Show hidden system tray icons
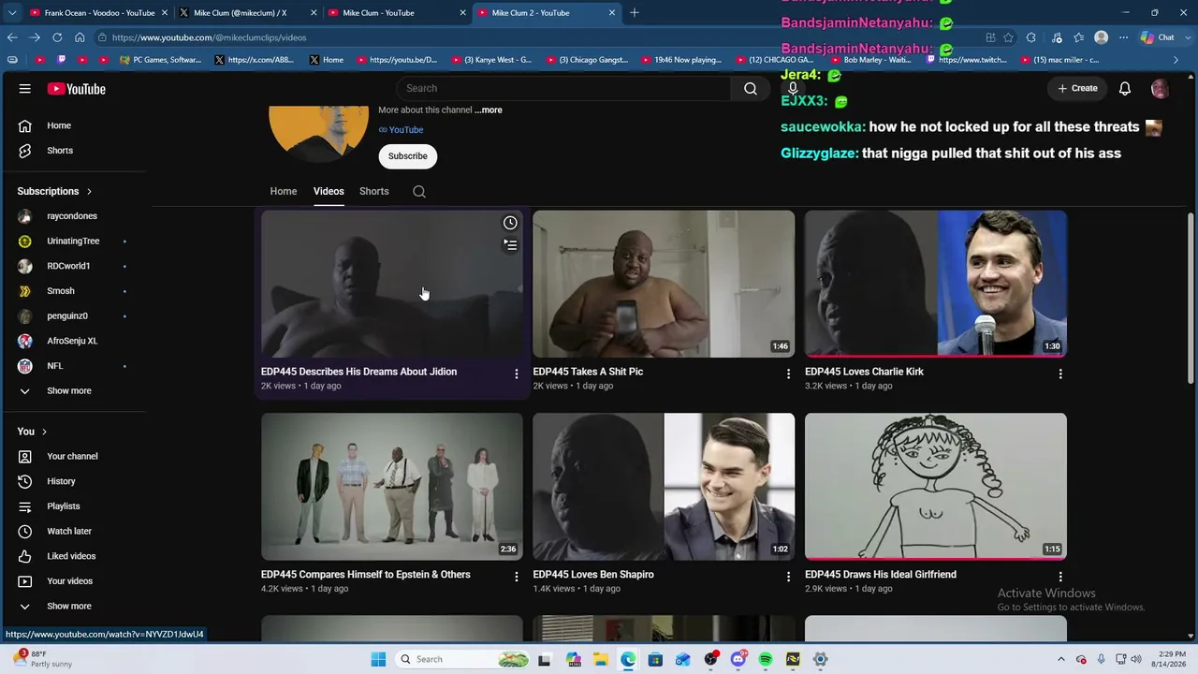The width and height of the screenshot is (1198, 674). 1060,659
